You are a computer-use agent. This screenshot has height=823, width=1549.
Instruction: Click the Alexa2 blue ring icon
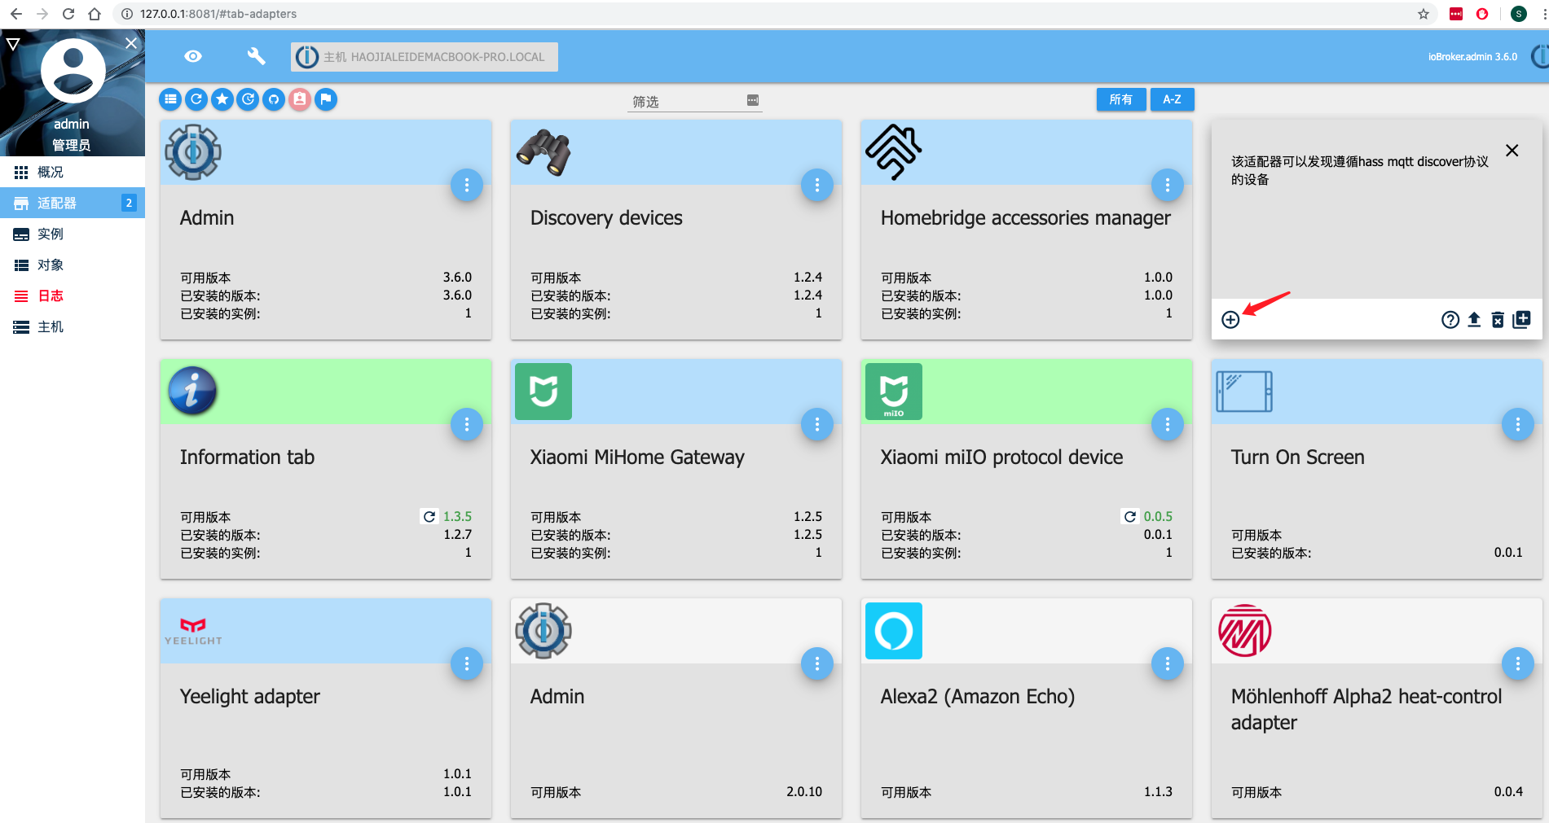pyautogui.click(x=894, y=631)
